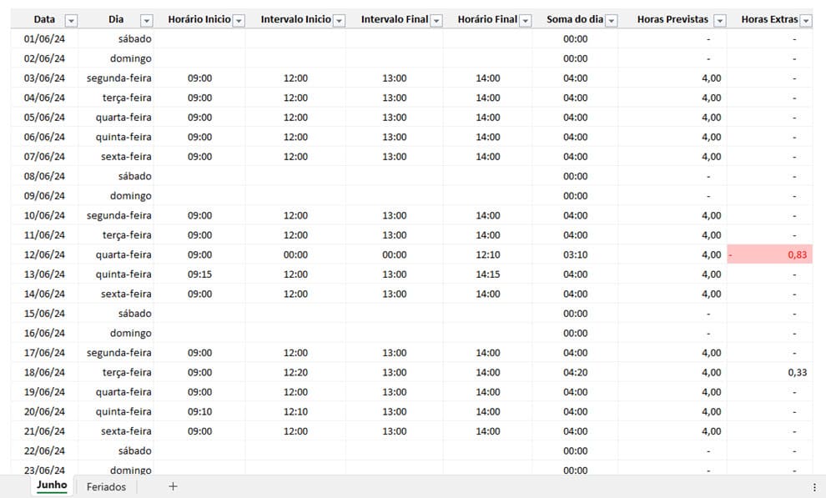
Task: Add a new sheet with plus icon
Action: pyautogui.click(x=173, y=486)
